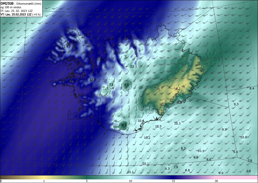Click the 9.8 map value

click(x=187, y=171)
